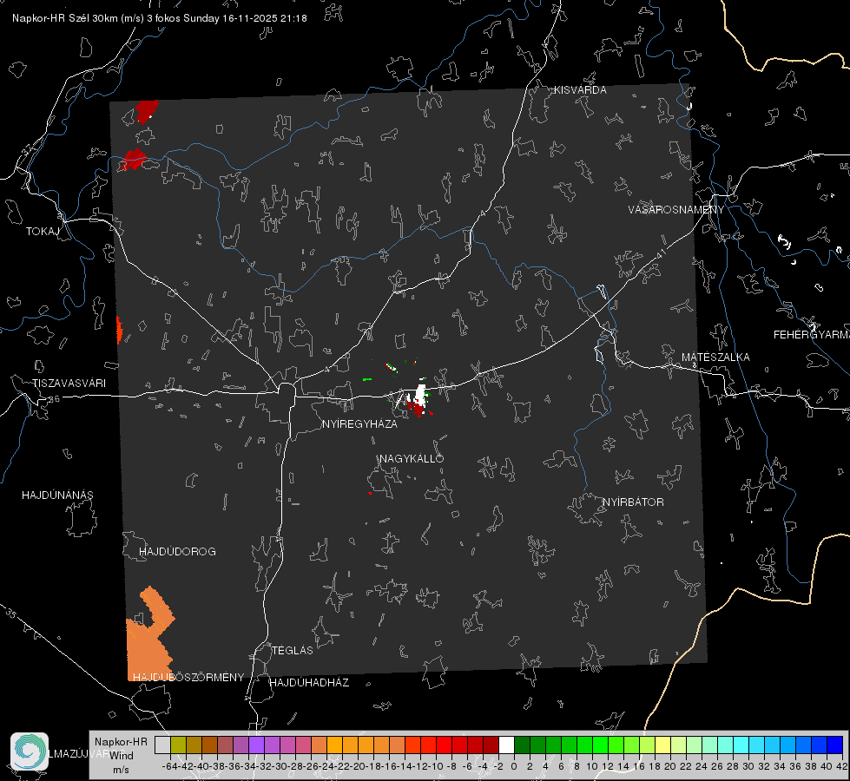Select the FEHÉRGYARMAT label at the edge
The image size is (850, 781).
[812, 335]
